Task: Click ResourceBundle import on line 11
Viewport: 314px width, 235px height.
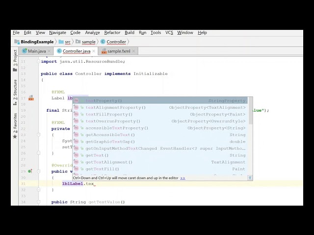Action: [105, 62]
